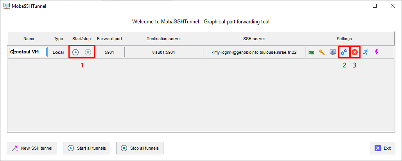Click the Name column header

[x=29, y=39]
